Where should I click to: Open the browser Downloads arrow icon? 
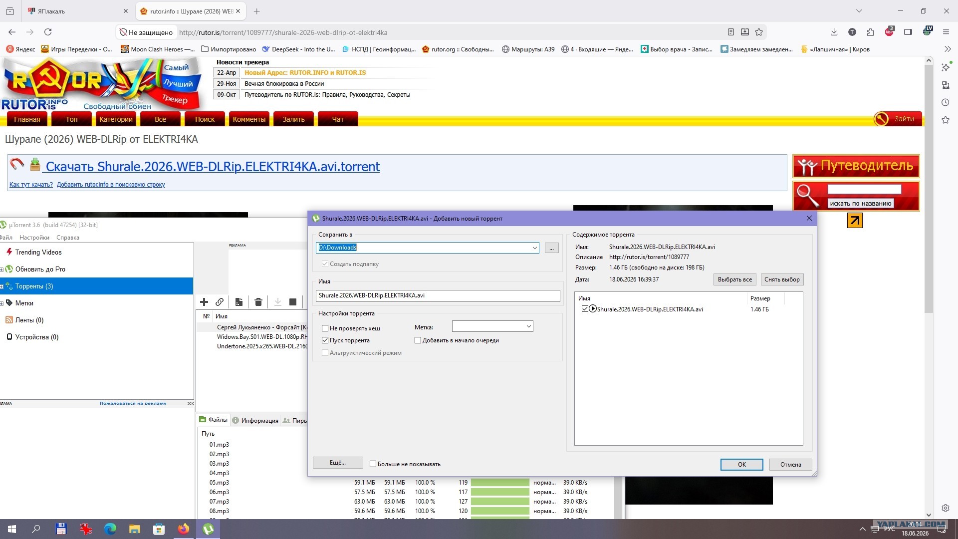[834, 32]
